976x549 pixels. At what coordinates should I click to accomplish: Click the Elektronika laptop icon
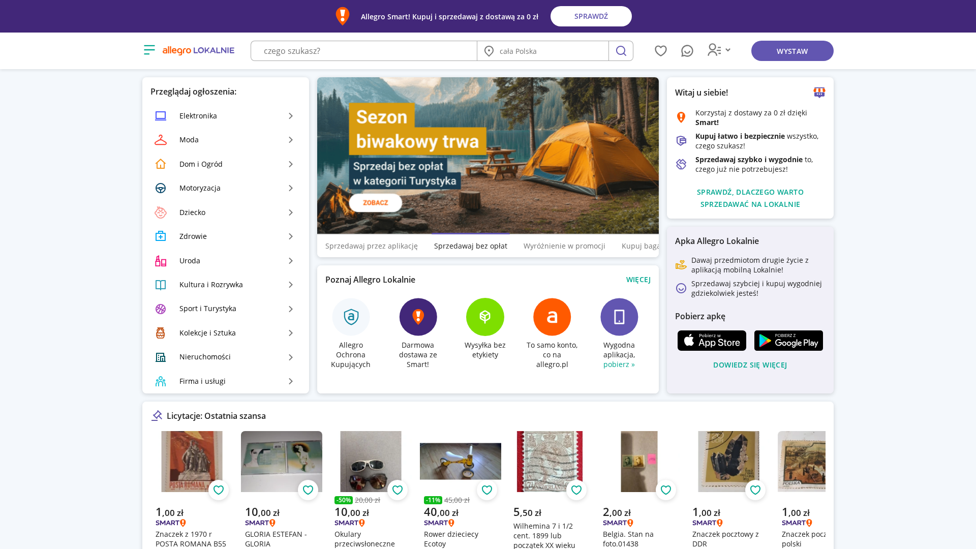(161, 116)
